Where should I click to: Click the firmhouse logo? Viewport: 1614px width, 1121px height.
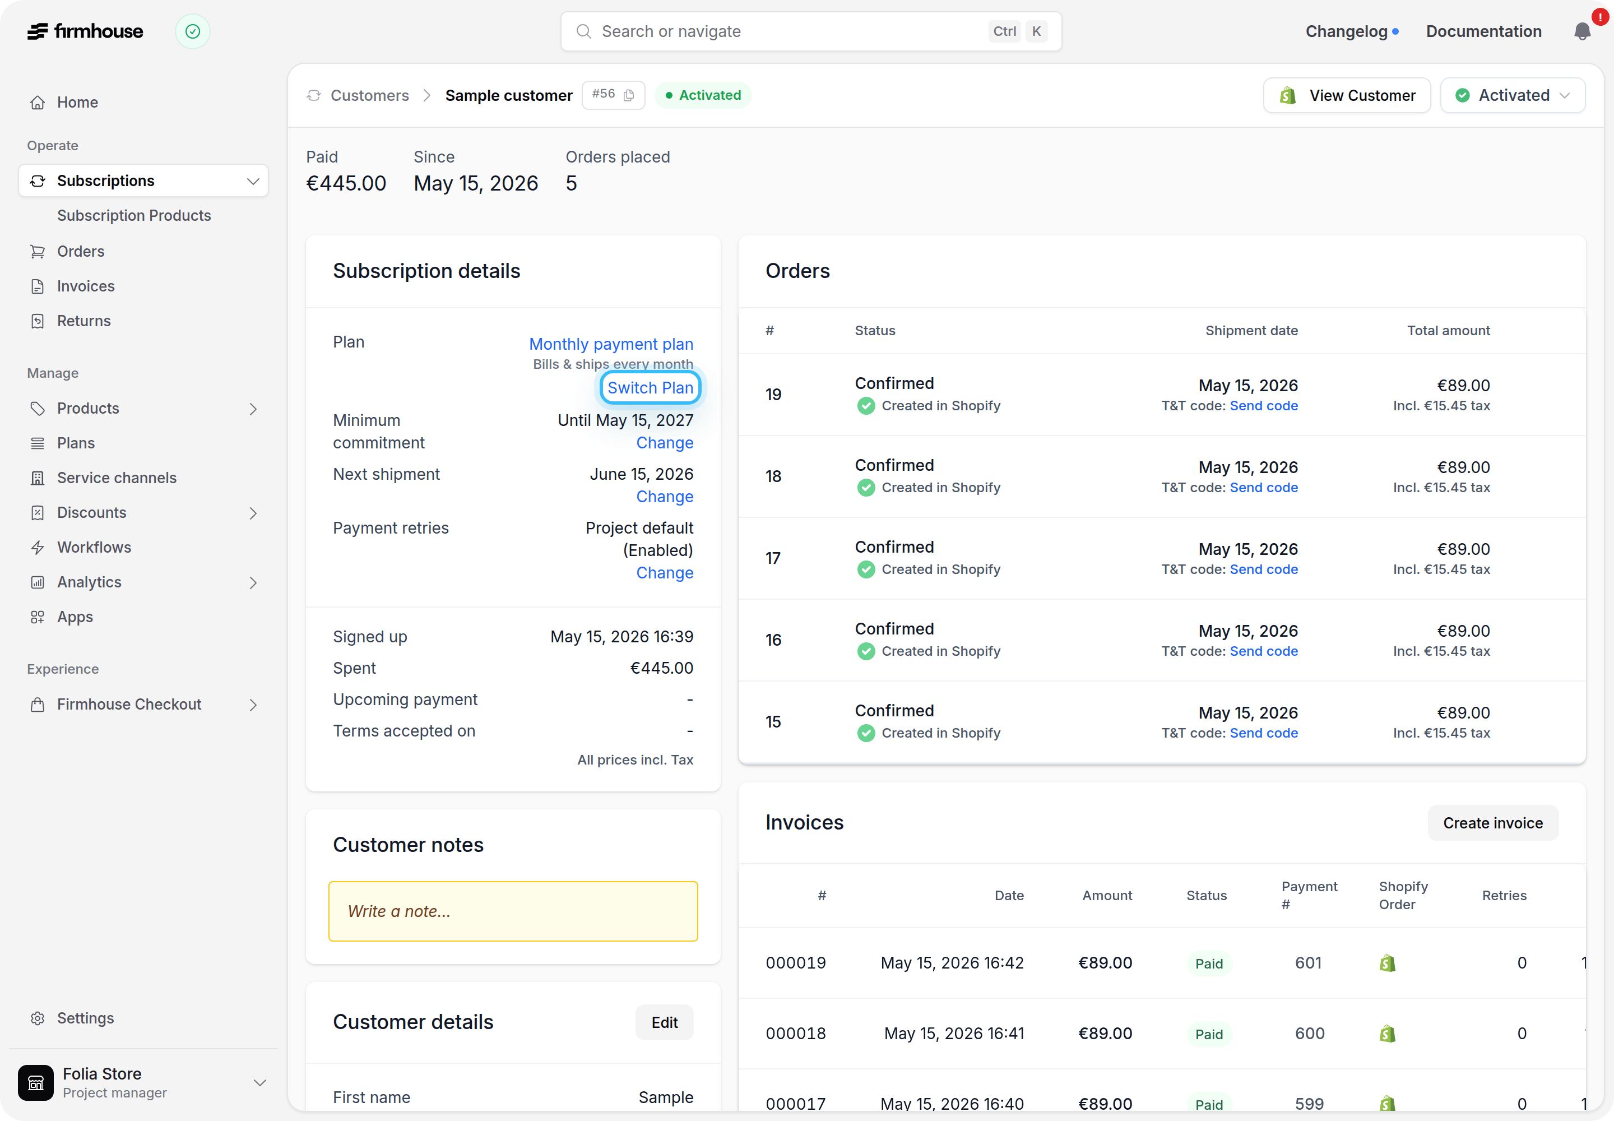(85, 31)
